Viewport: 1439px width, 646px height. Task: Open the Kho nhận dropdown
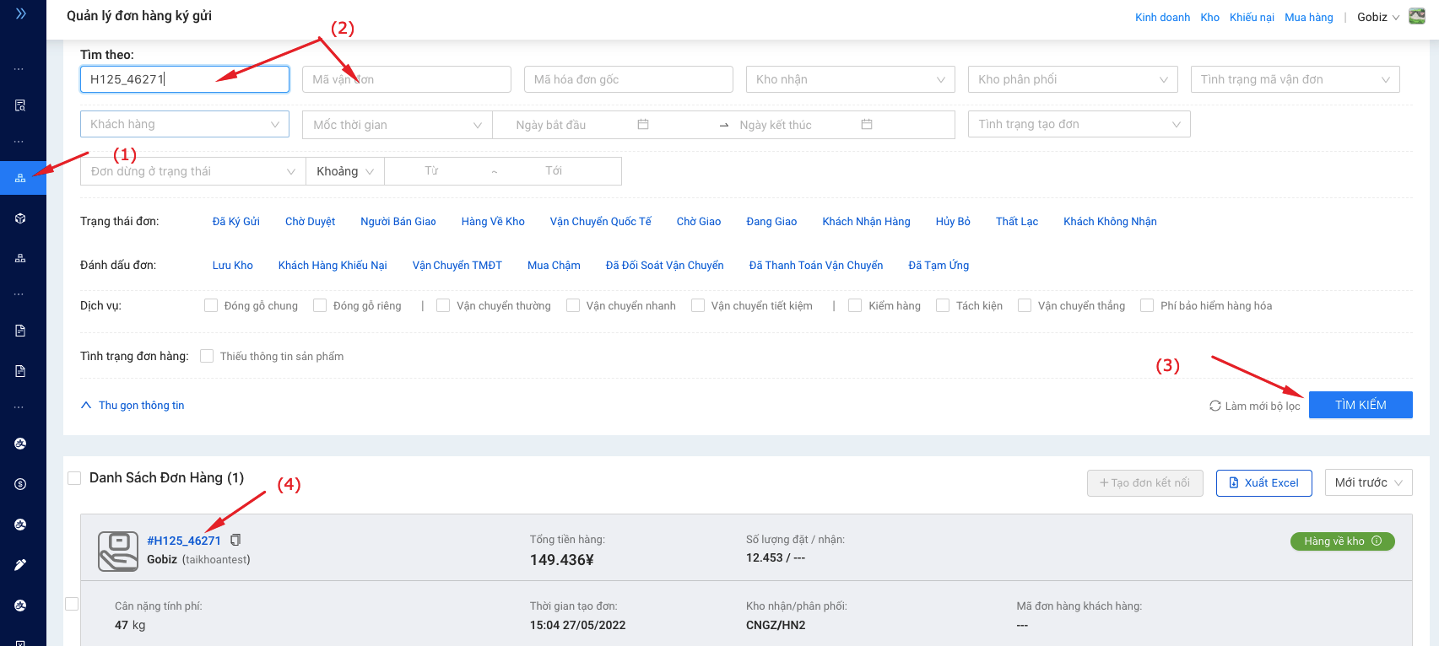pos(850,79)
